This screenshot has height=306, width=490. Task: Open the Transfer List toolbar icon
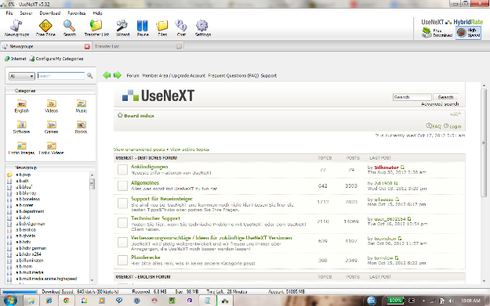click(x=96, y=27)
